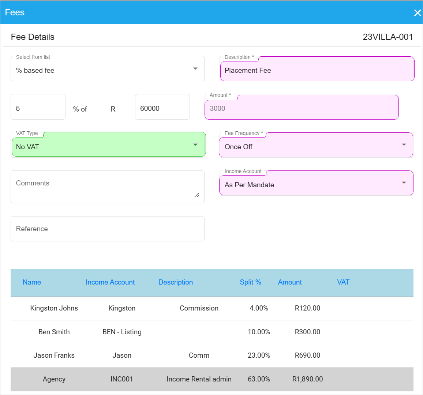
Task: Select the Agency row in the table
Action: pyautogui.click(x=54, y=379)
